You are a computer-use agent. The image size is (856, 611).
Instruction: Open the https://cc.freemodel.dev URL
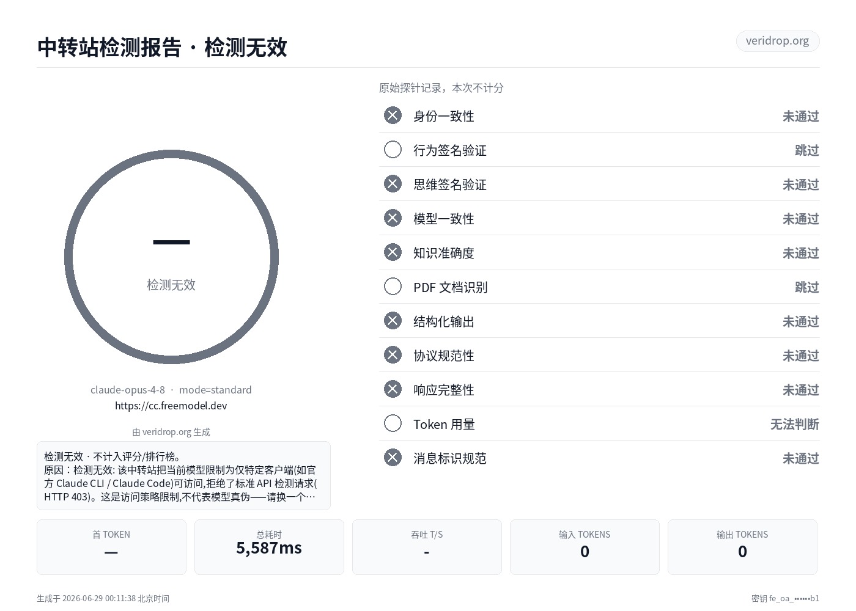pyautogui.click(x=171, y=406)
